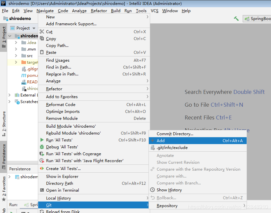
Task: Click the Reload from Disk icon
Action: (x=42, y=211)
